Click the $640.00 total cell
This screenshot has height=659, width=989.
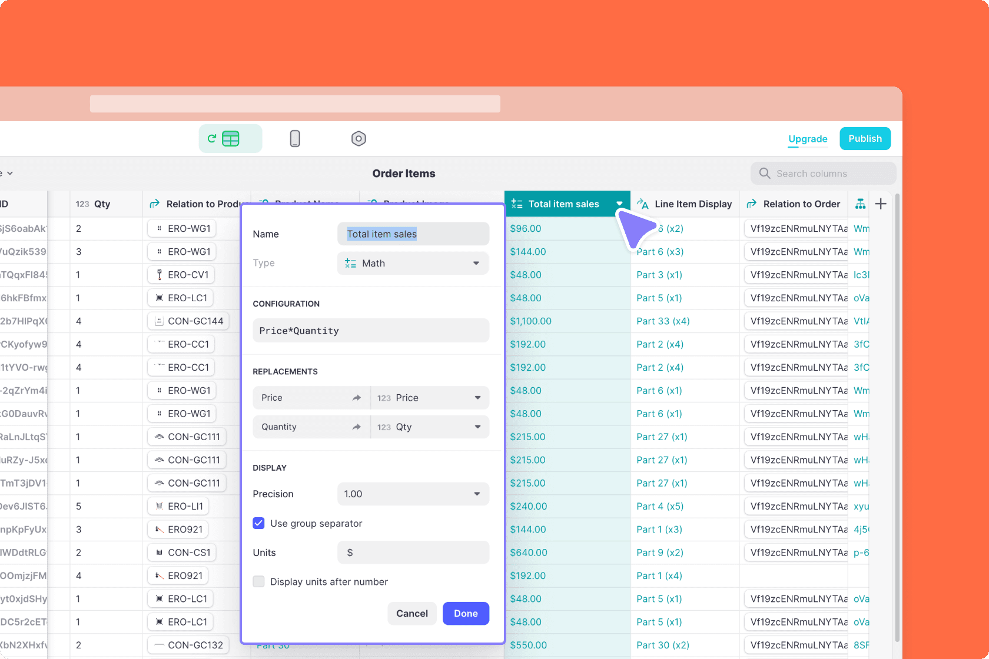tap(567, 553)
